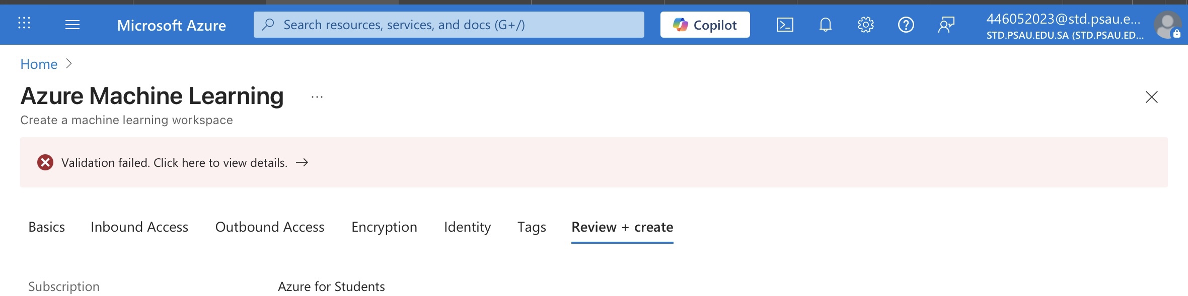Expand the breadcrumb chevron after Home
Image resolution: width=1188 pixels, height=296 pixels.
pyautogui.click(x=69, y=64)
